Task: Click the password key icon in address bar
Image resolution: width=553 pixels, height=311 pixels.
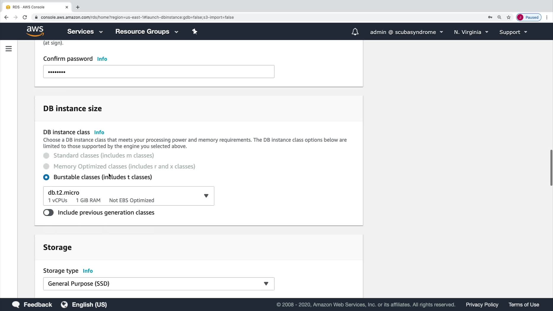Action: click(490, 17)
